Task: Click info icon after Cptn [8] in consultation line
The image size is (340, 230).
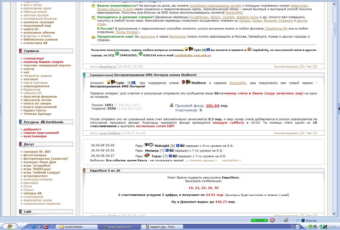Action: click(208, 50)
